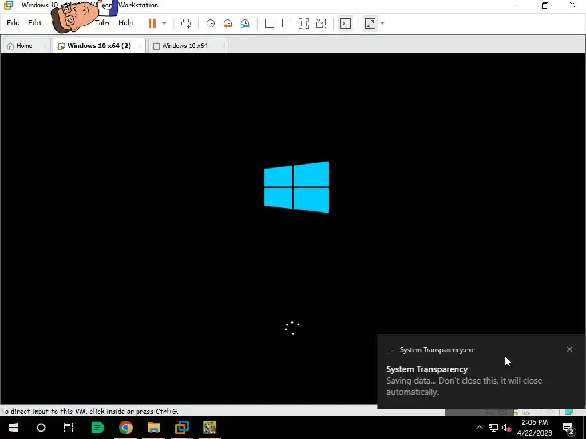The height and width of the screenshot is (439, 586).
Task: Open the snapshot manager wrench-clock icon
Action: pyautogui.click(x=245, y=23)
